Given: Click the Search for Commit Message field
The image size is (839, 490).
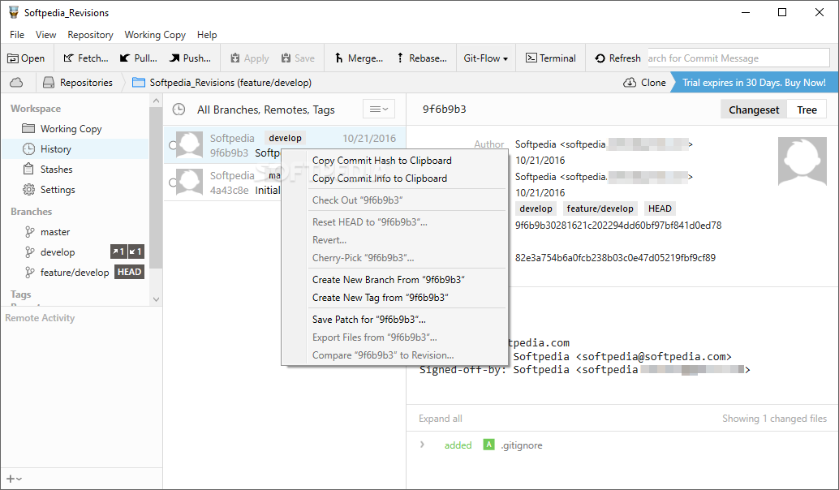Looking at the screenshot, I should pyautogui.click(x=738, y=58).
